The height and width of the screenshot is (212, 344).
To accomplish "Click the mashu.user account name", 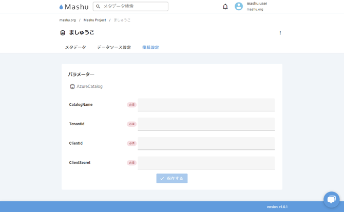I will tap(257, 4).
